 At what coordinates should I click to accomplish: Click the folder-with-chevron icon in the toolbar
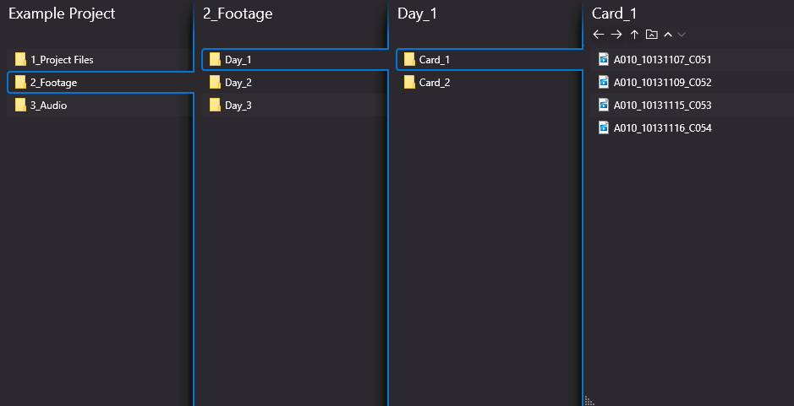pyautogui.click(x=652, y=35)
